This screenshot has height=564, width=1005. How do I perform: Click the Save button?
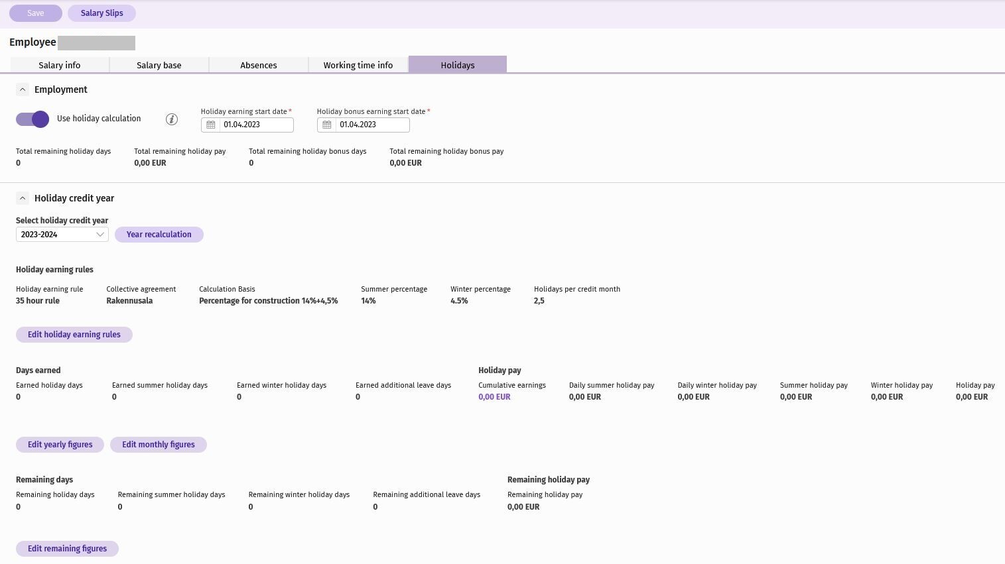[36, 13]
